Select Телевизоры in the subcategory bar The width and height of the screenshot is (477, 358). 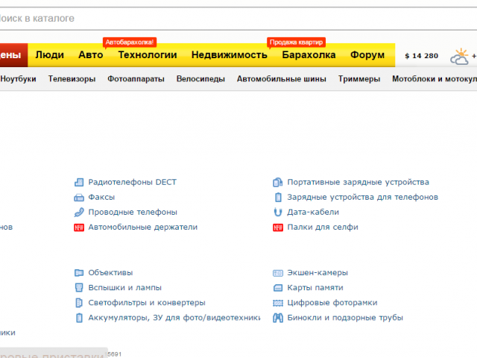[72, 79]
